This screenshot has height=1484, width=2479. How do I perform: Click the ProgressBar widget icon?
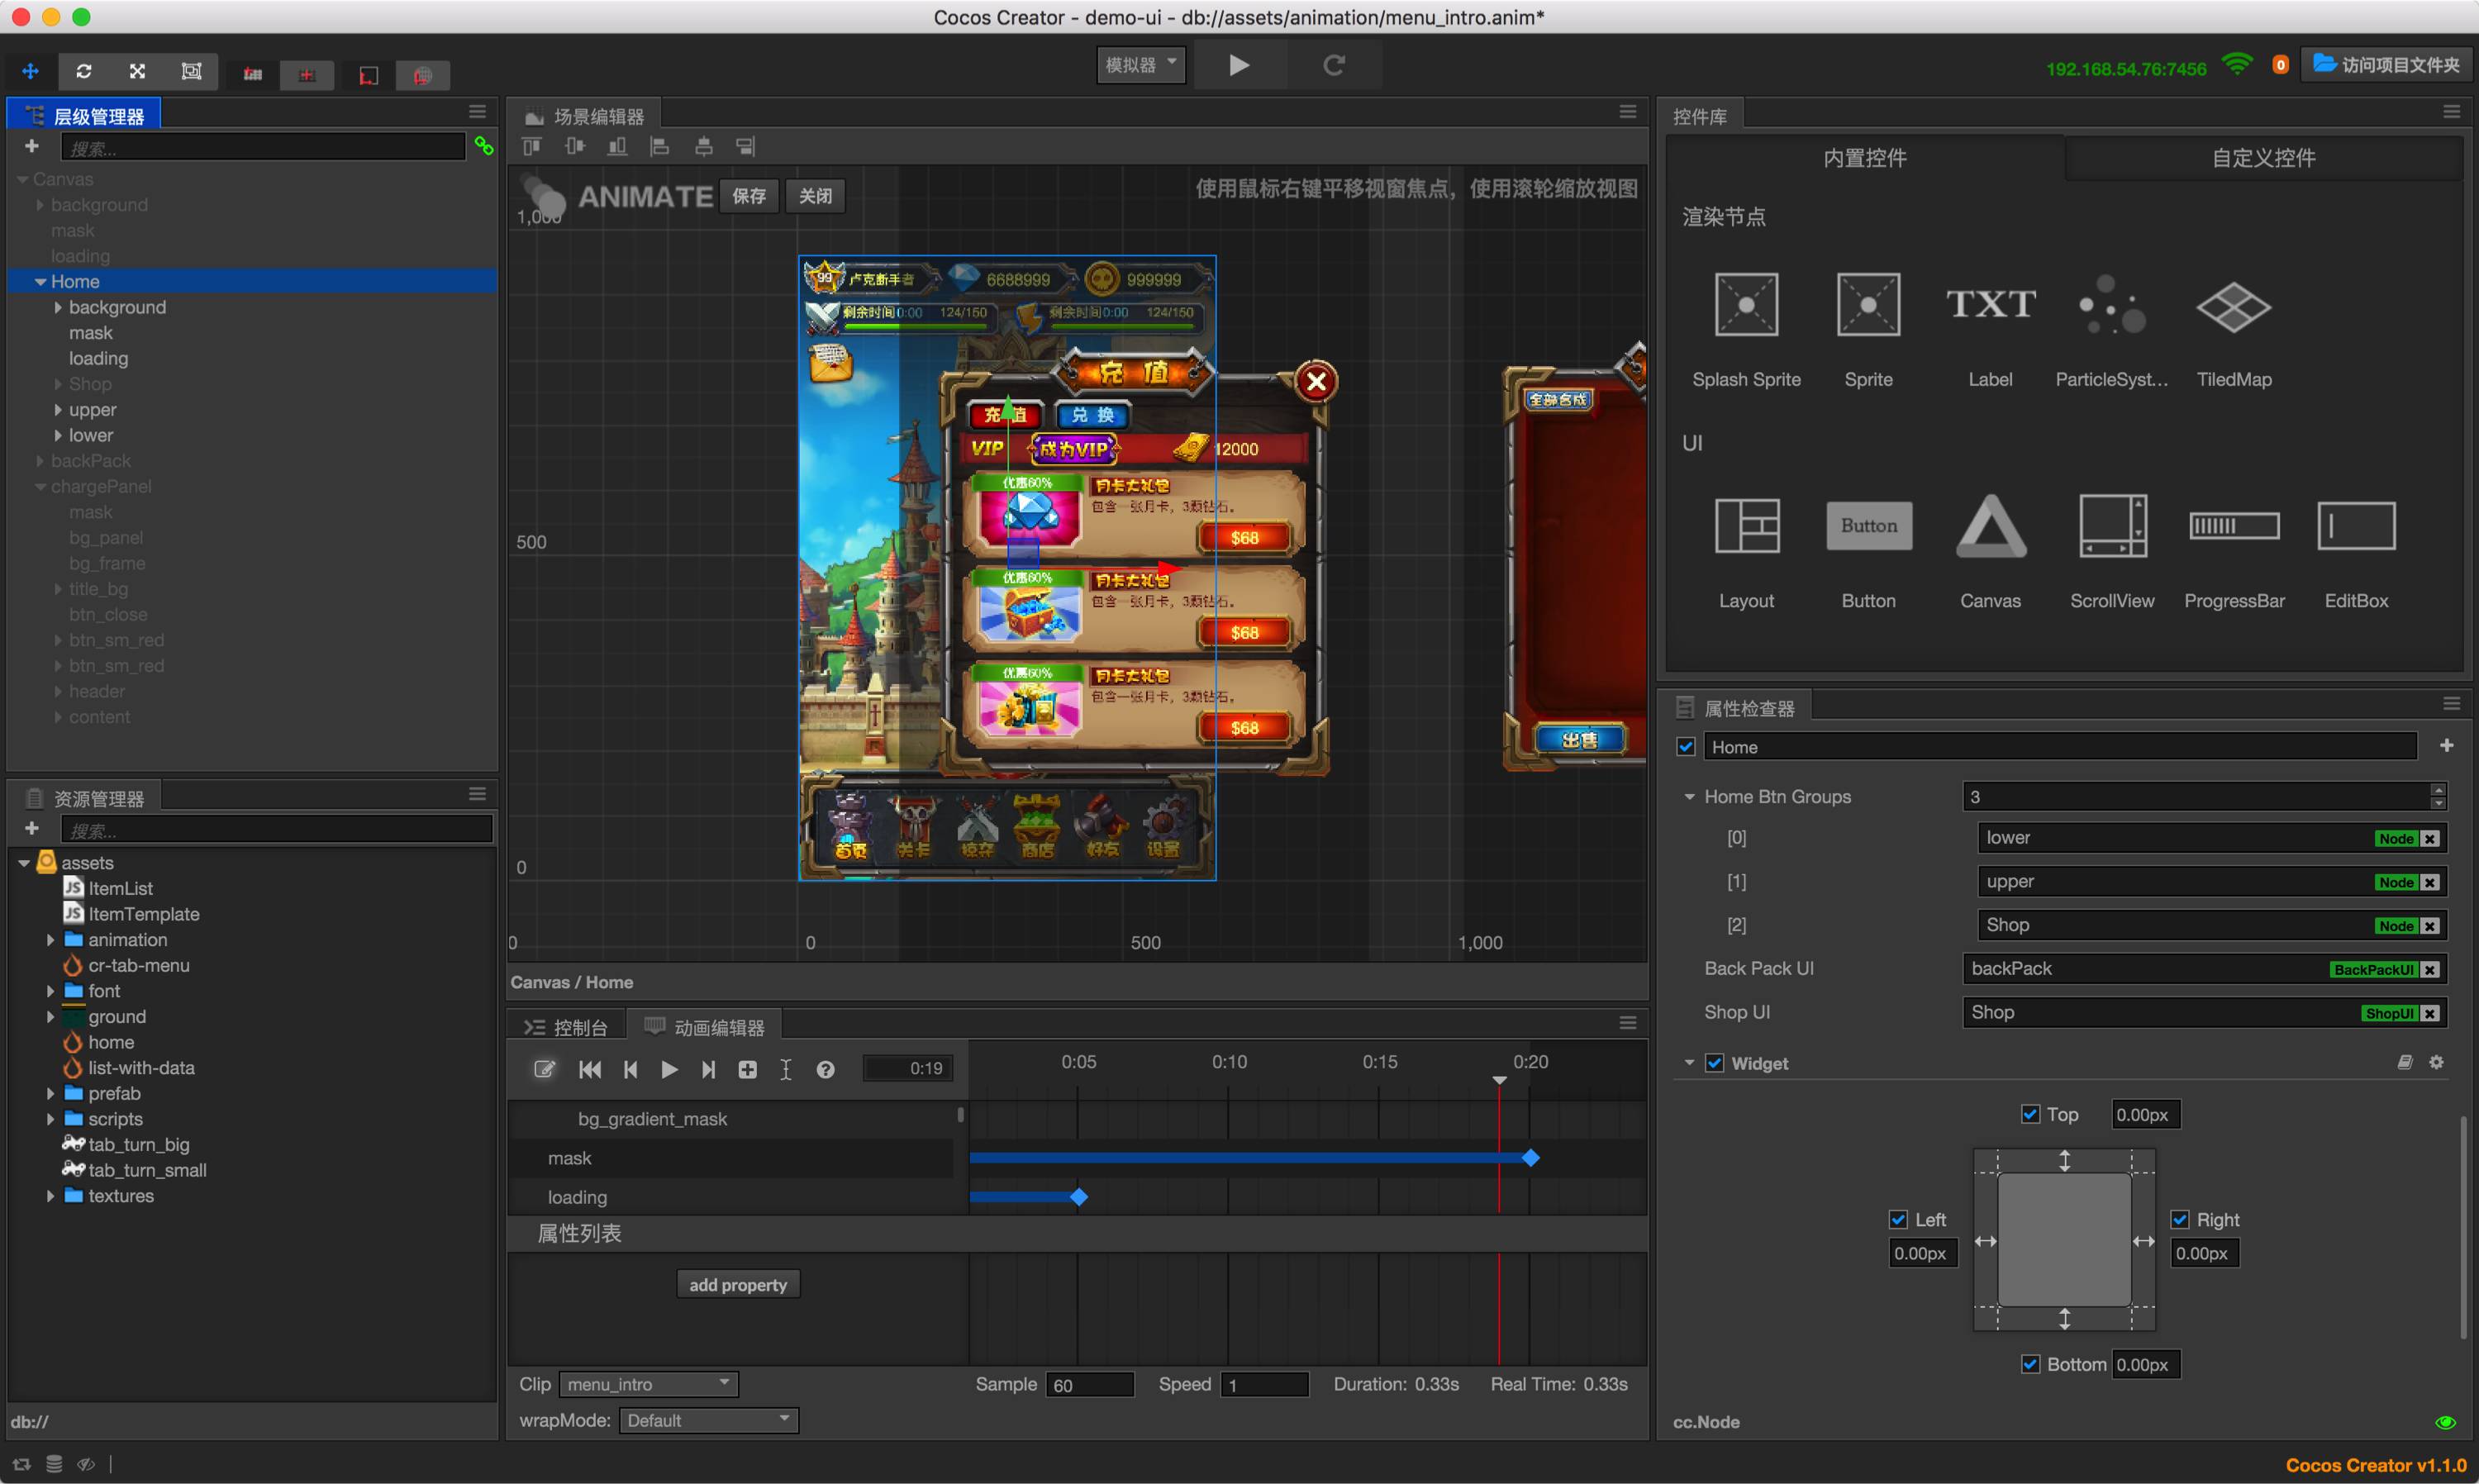[x=2233, y=526]
